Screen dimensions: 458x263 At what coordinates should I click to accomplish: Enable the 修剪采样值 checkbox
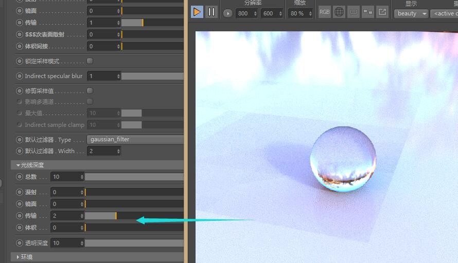click(x=90, y=91)
